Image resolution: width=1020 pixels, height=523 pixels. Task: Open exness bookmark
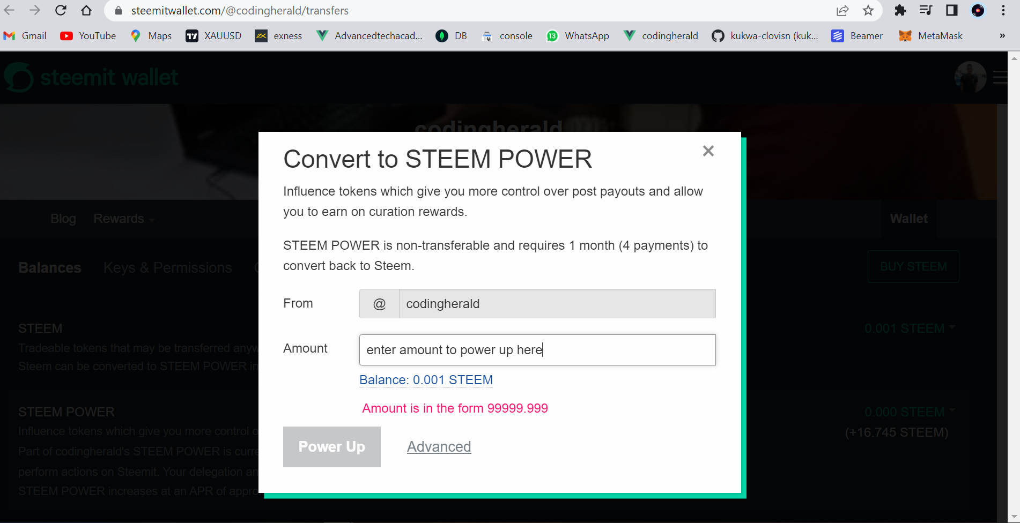(x=278, y=36)
